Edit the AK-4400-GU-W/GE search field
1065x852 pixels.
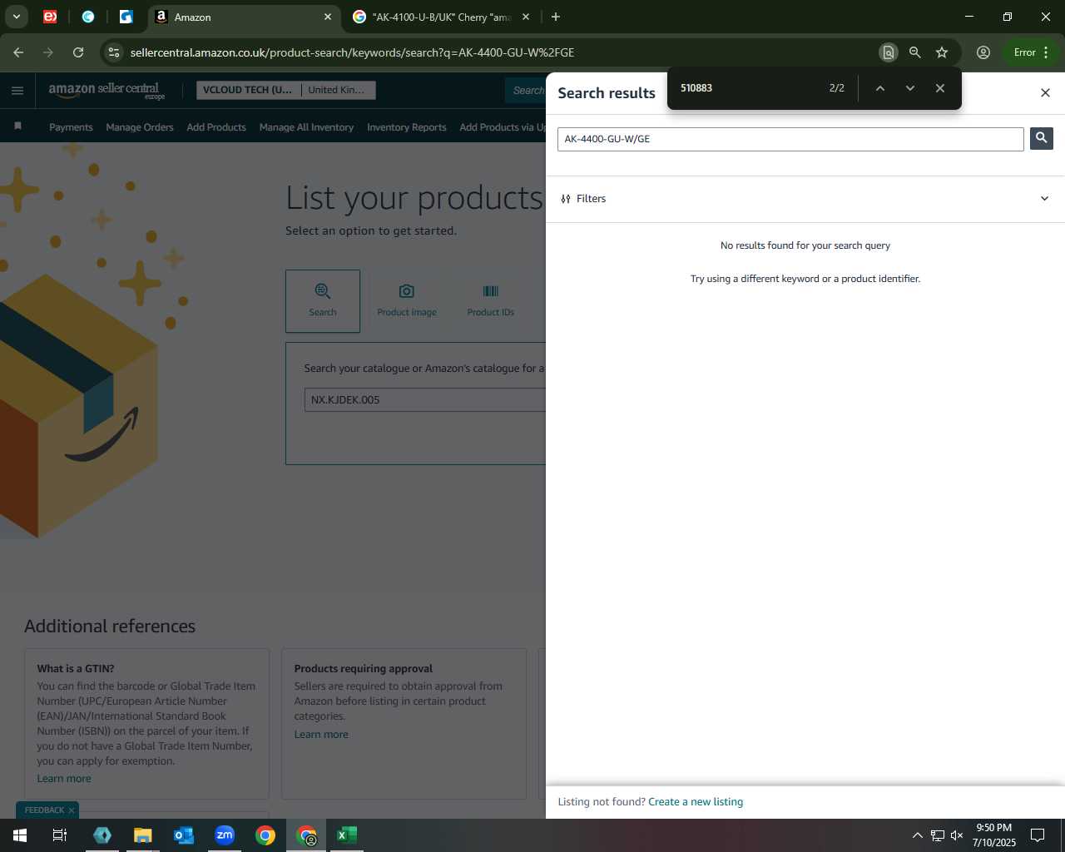tap(790, 139)
